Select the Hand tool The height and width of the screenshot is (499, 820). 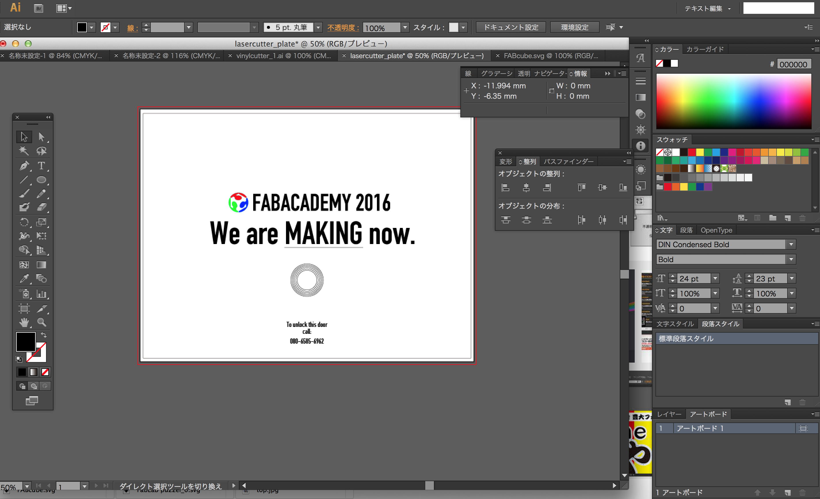[x=24, y=322]
